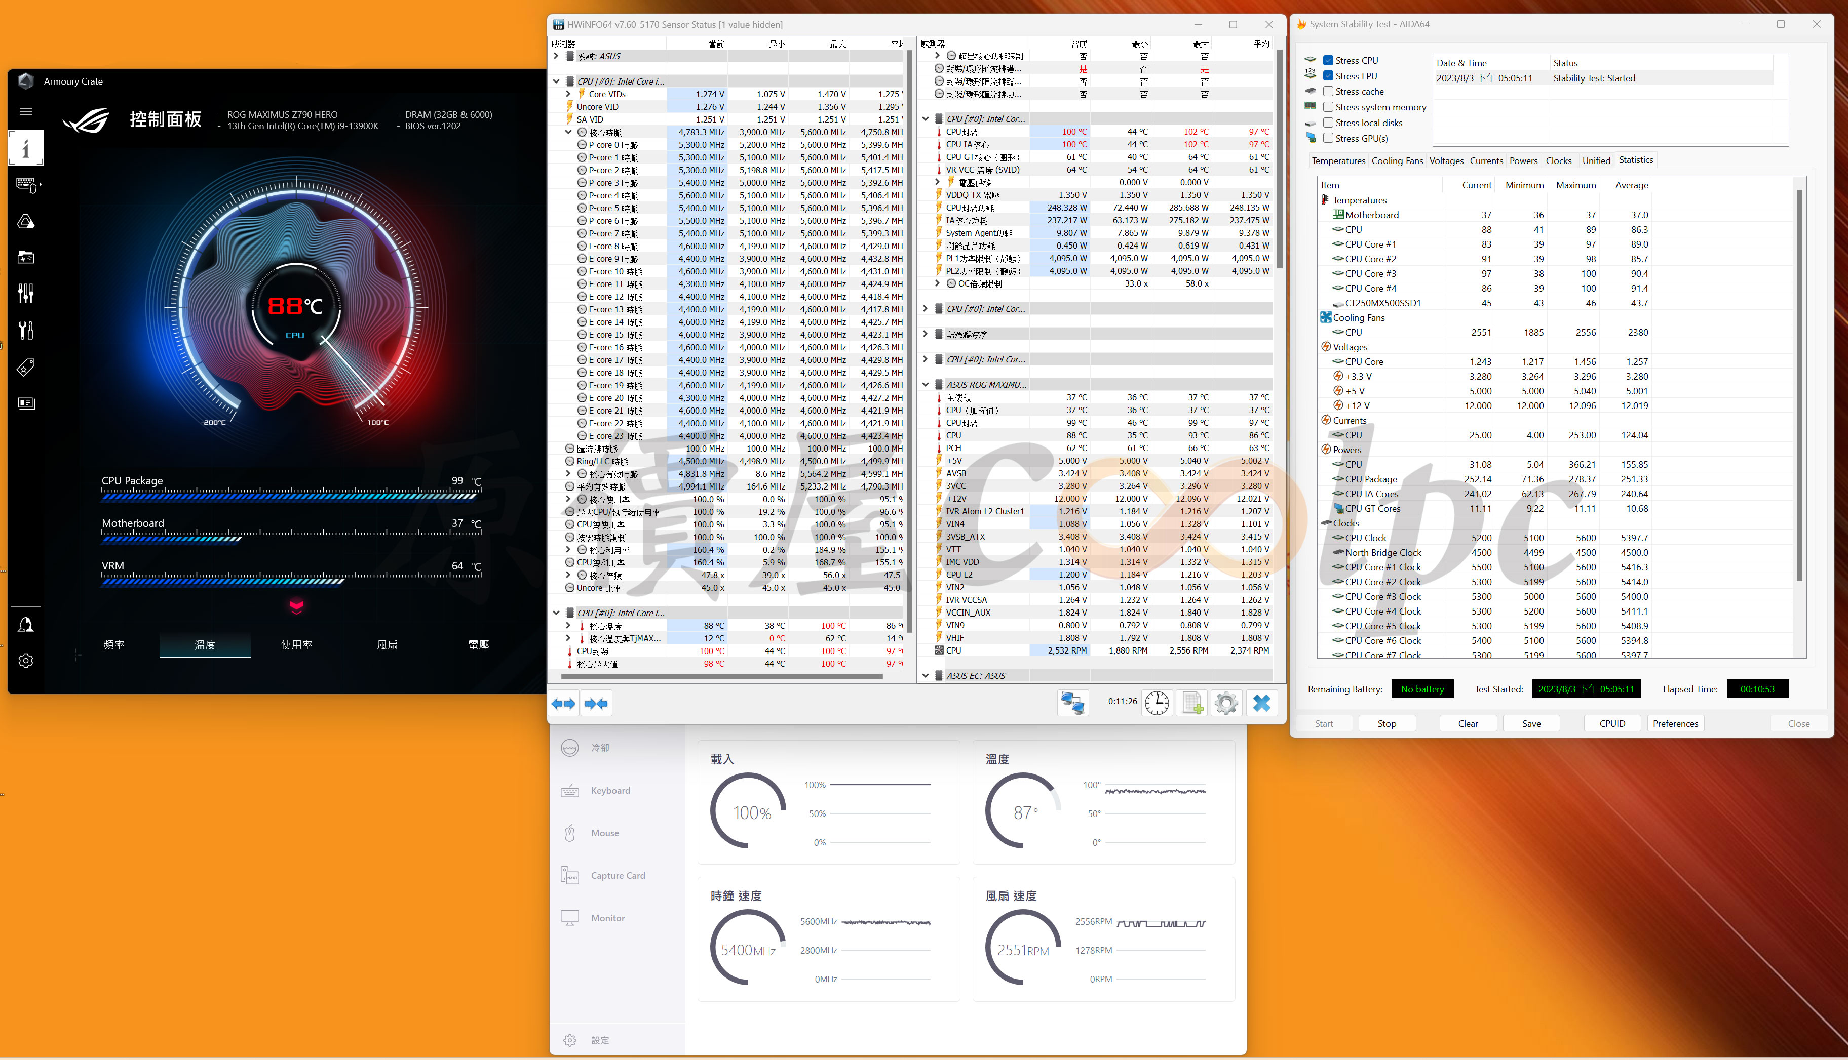Image resolution: width=1848 pixels, height=1060 pixels.
Task: Uncheck the Stress CPU checkbox
Action: click(1328, 60)
